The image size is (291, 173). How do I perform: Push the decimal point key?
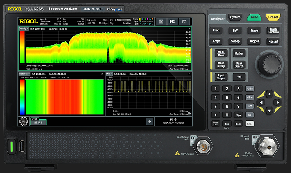[216, 115]
